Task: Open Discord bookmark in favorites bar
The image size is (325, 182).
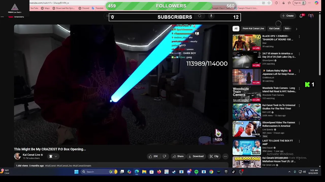Action: tap(84, 8)
